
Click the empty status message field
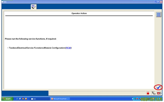click(97, 93)
